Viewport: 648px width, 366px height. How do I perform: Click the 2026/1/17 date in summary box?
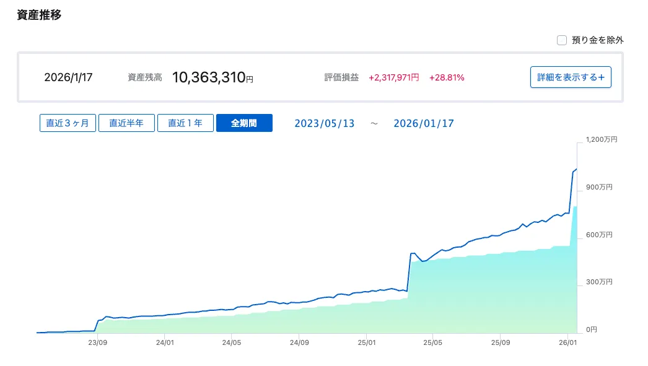pyautogui.click(x=68, y=77)
